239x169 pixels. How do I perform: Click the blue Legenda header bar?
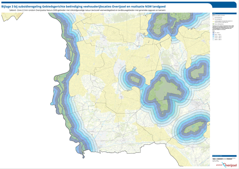coord(224,13)
